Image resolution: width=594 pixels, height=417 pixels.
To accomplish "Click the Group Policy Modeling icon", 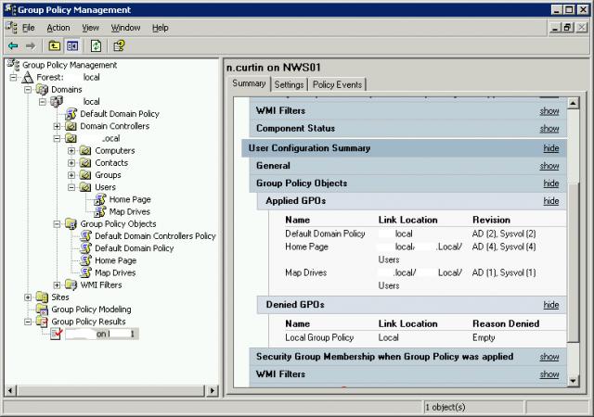I will tap(42, 310).
